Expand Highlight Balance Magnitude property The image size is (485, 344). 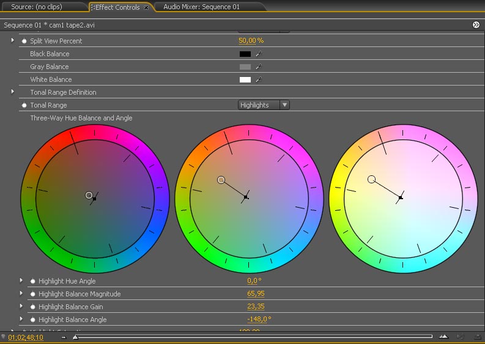click(21, 294)
